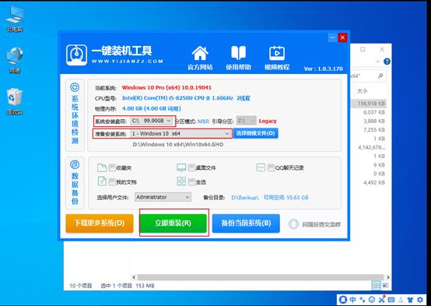Click the 问题反馈交流群 link
431x306 pixels.
coord(321,224)
